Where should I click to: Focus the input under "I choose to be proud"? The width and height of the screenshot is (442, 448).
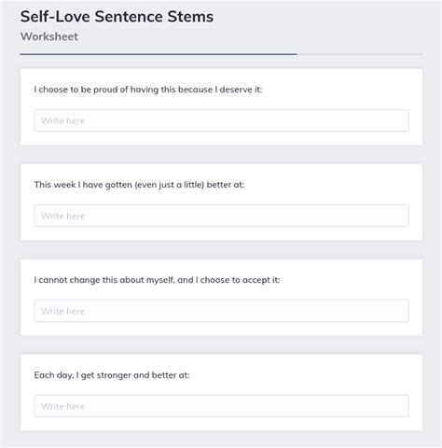click(221, 120)
